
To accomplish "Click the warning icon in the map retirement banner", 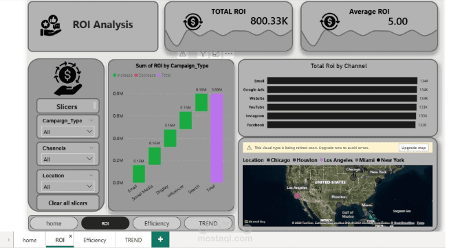I will pyautogui.click(x=249, y=148).
